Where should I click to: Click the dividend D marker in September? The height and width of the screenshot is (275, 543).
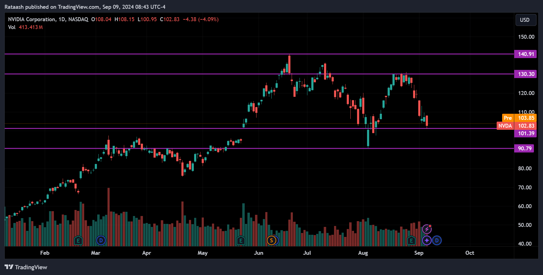437,241
